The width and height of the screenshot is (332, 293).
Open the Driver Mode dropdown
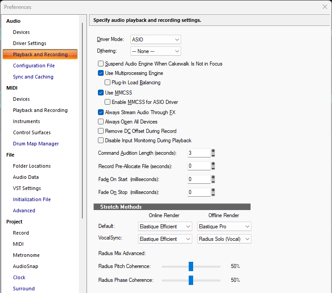tap(156, 39)
